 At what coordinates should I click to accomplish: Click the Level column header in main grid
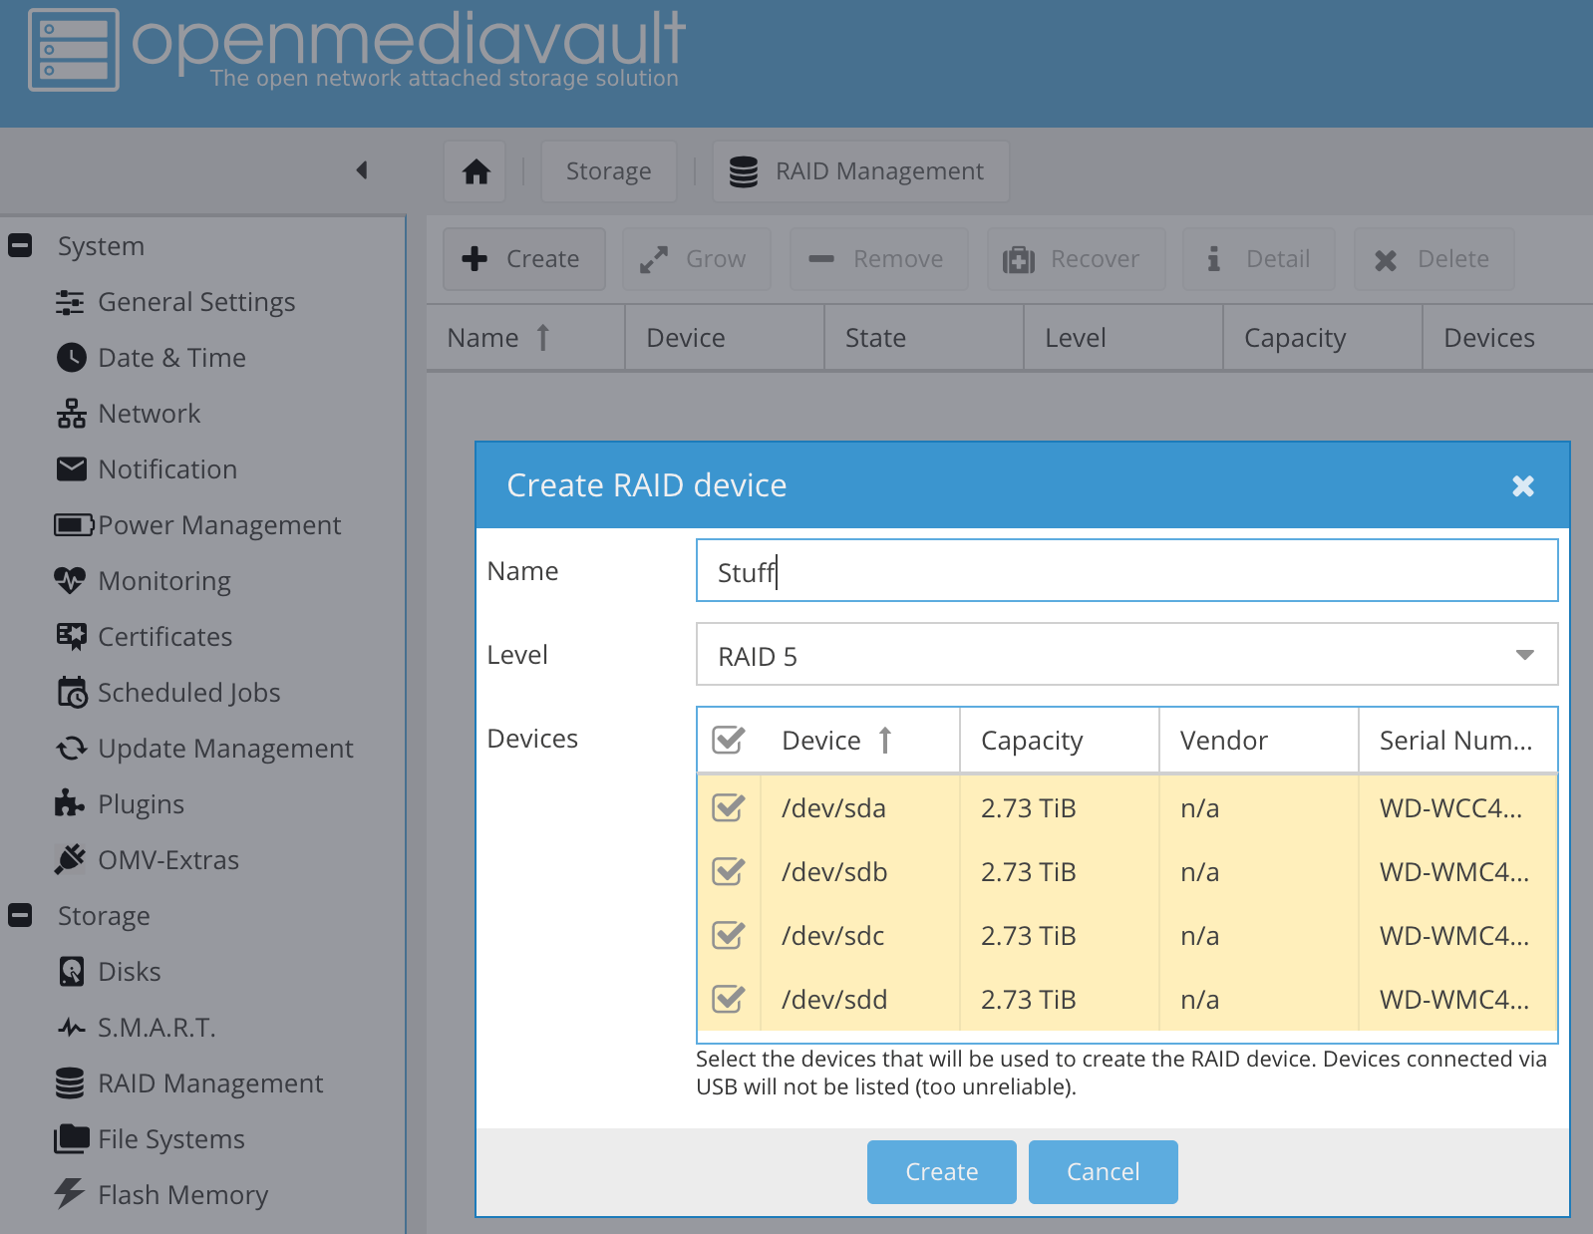point(1122,338)
